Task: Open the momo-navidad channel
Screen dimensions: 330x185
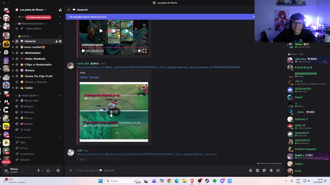Action: tap(38, 47)
